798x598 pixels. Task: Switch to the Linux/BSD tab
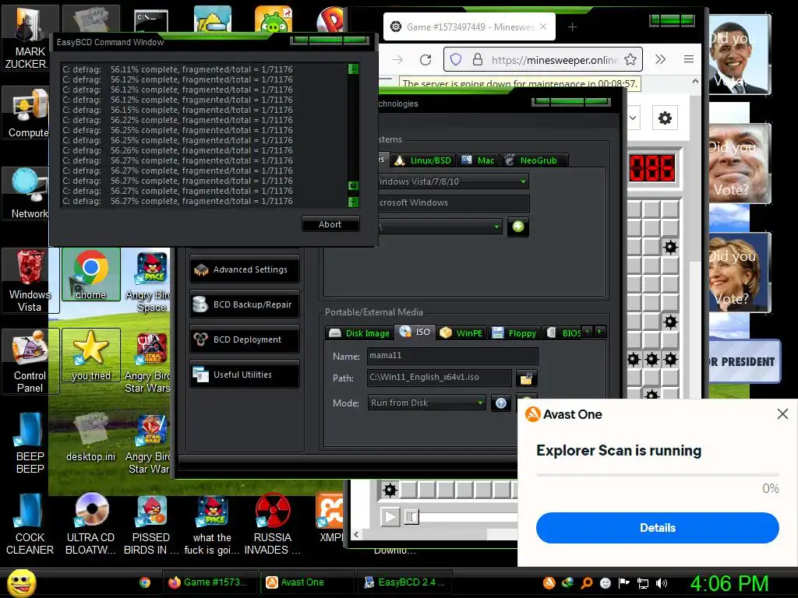coord(424,160)
